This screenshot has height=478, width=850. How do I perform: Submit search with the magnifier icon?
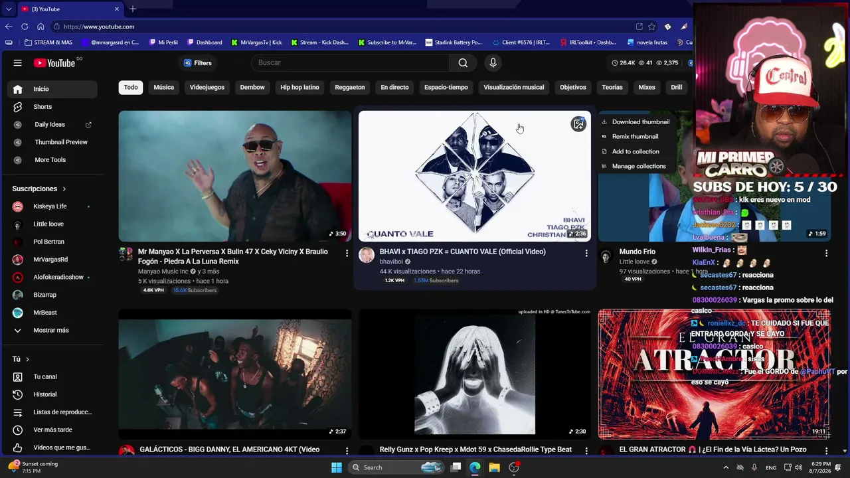tap(463, 63)
